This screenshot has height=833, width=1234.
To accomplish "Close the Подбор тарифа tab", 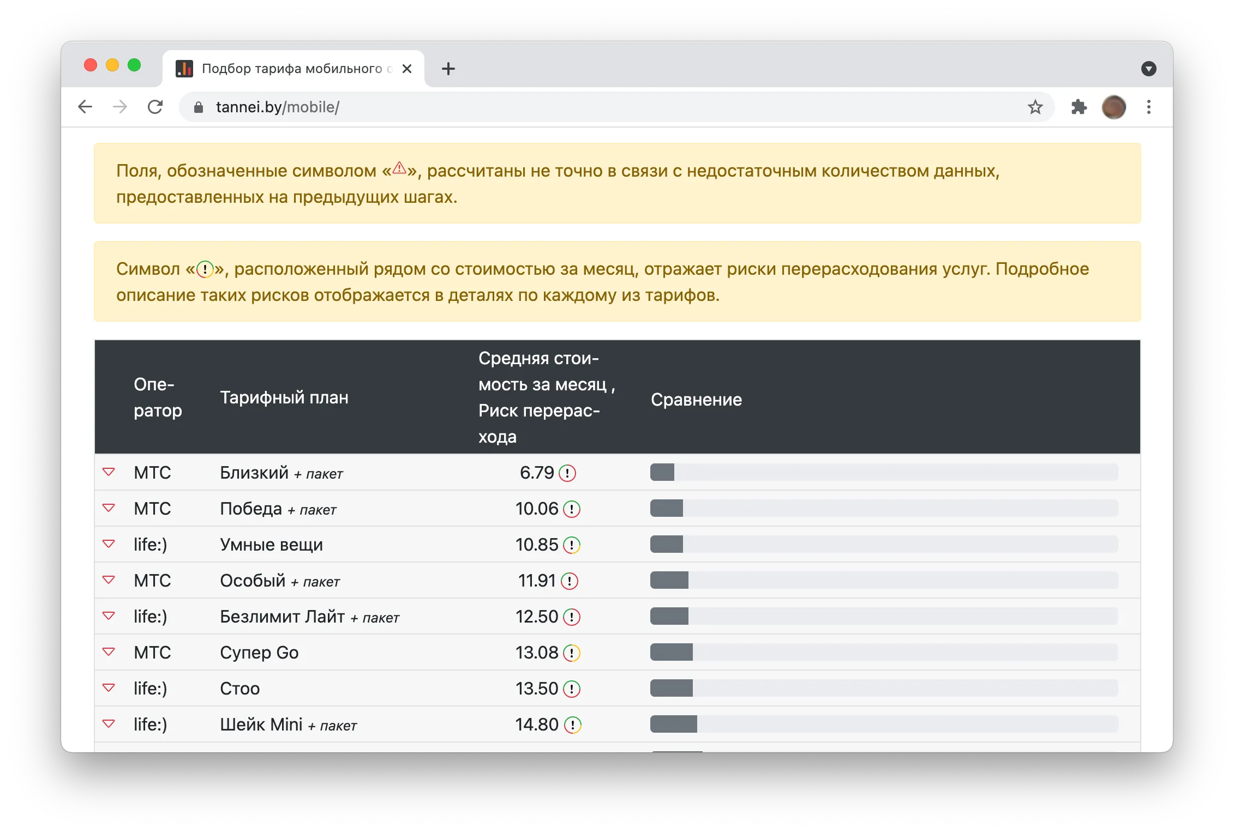I will (407, 69).
